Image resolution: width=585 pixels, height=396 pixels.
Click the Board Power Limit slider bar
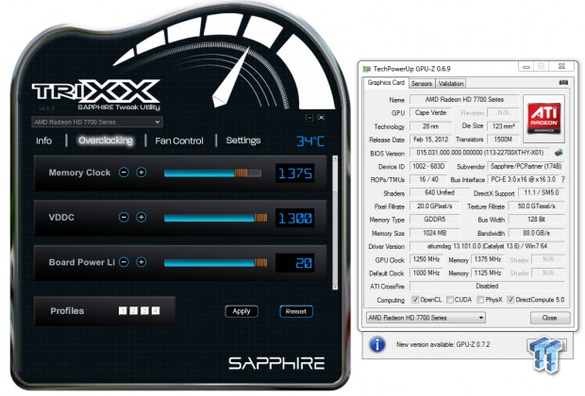coord(216,263)
